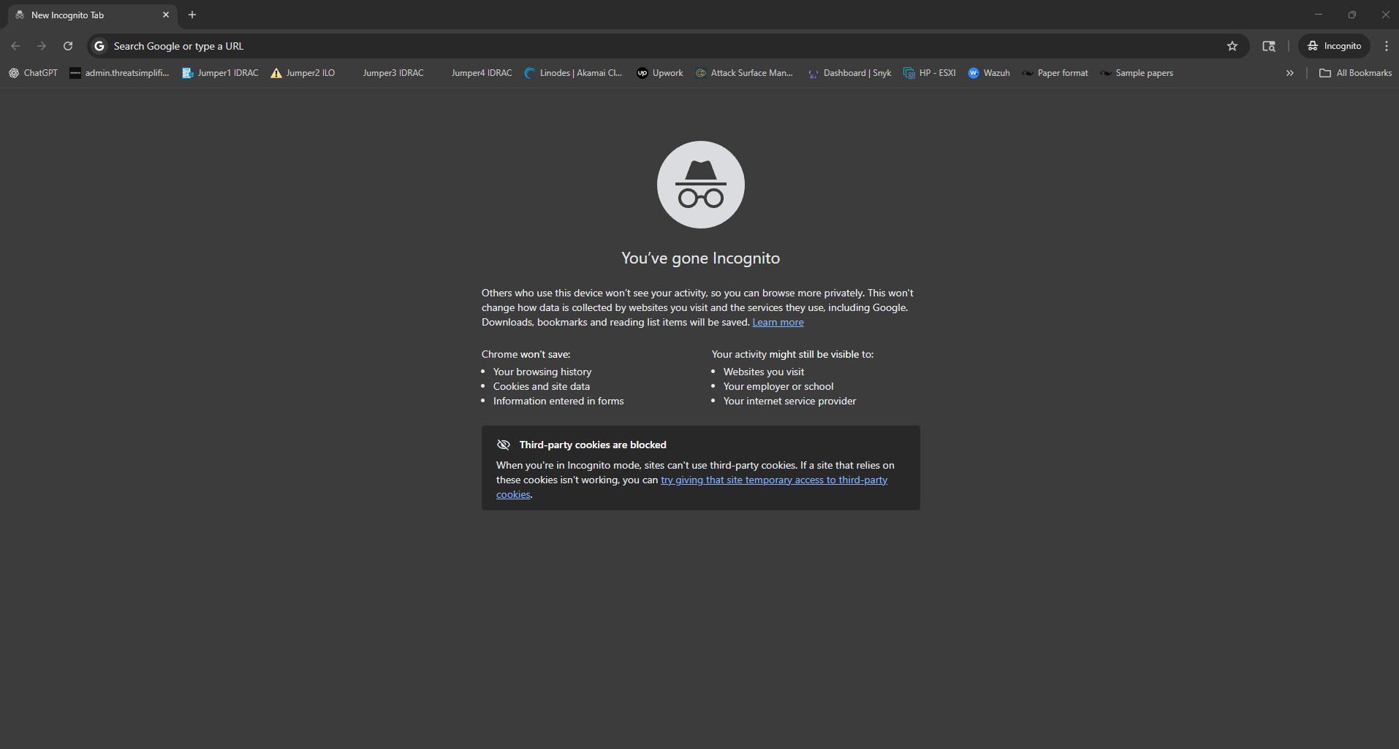Open the Chrome three-dot menu
Image resolution: width=1399 pixels, height=749 pixels.
(x=1386, y=45)
